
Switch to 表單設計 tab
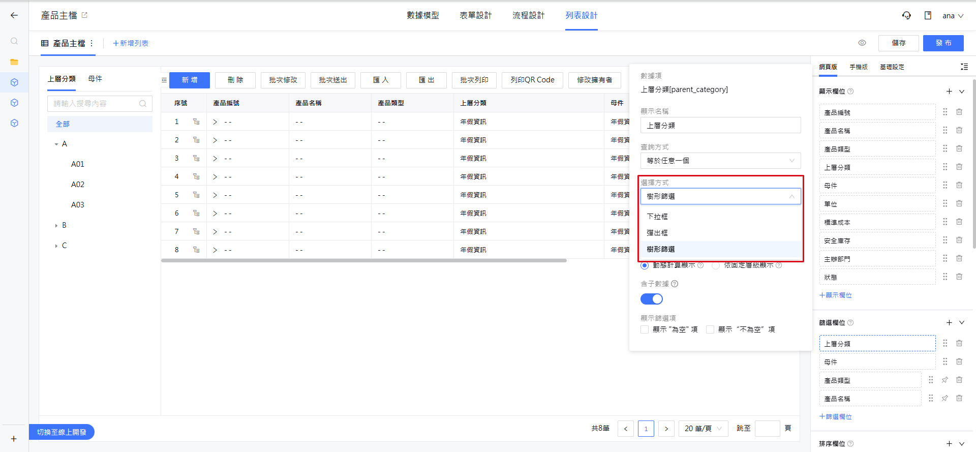tap(476, 15)
